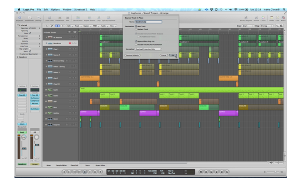Click the Bounce toolbar icon
Viewport: 308px width, 184px height.
click(x=256, y=19)
